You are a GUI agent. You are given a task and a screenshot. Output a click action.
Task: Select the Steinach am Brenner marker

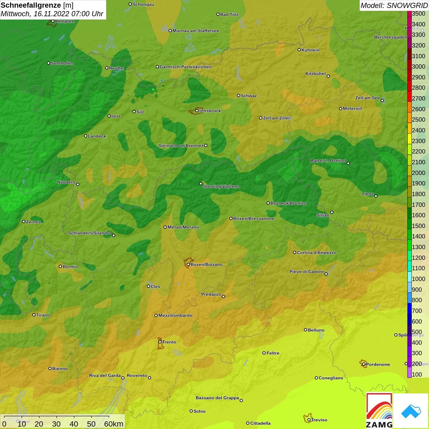tap(206, 146)
